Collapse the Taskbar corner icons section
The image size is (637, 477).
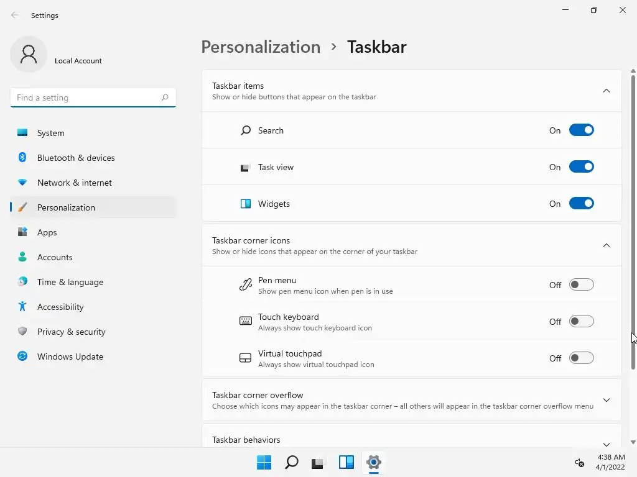606,245
